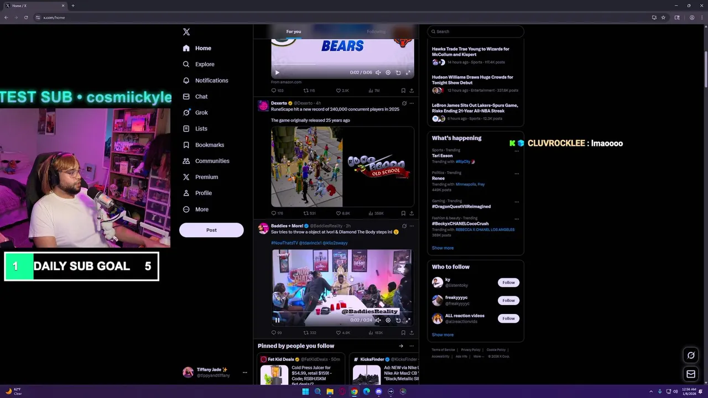Switch to the Following tab
Screen dimensions: 708x398
point(376,32)
